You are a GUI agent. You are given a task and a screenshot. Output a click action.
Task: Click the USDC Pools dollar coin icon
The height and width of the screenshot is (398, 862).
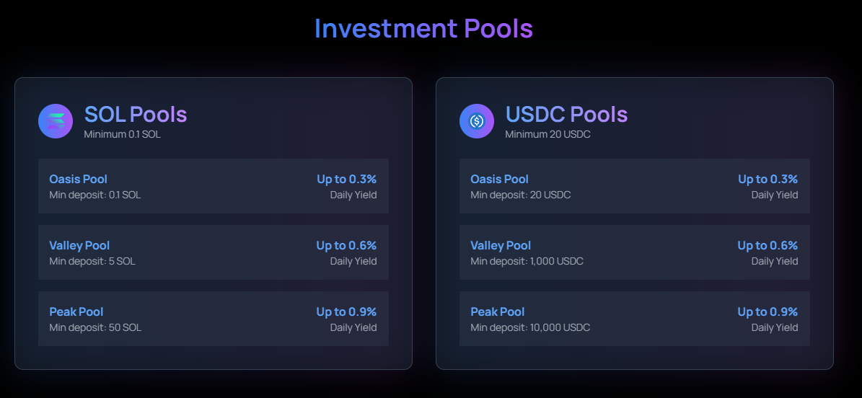click(x=477, y=121)
